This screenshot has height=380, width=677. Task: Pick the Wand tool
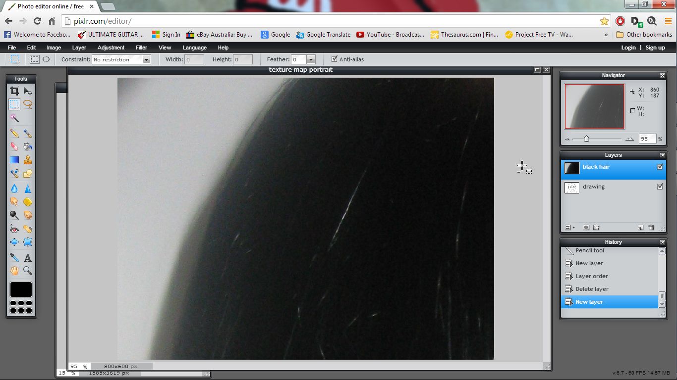click(14, 117)
